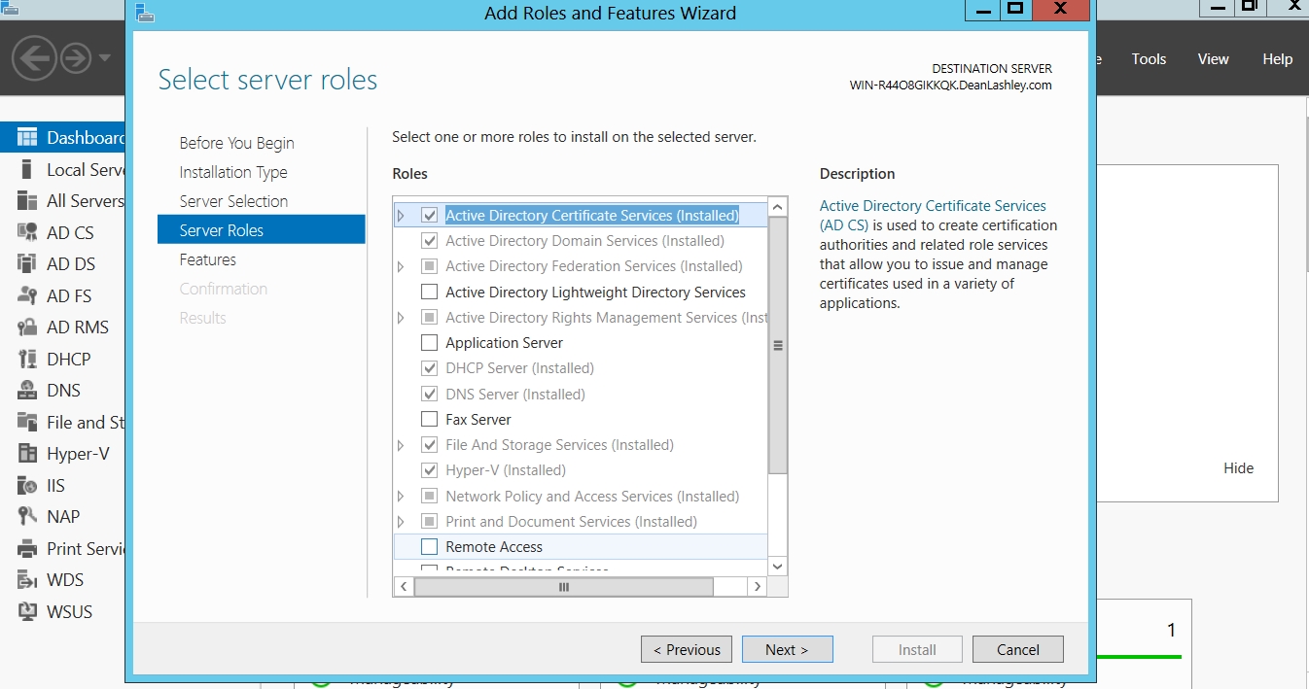1309x689 pixels.
Task: Click the Next button
Action: [x=787, y=649]
